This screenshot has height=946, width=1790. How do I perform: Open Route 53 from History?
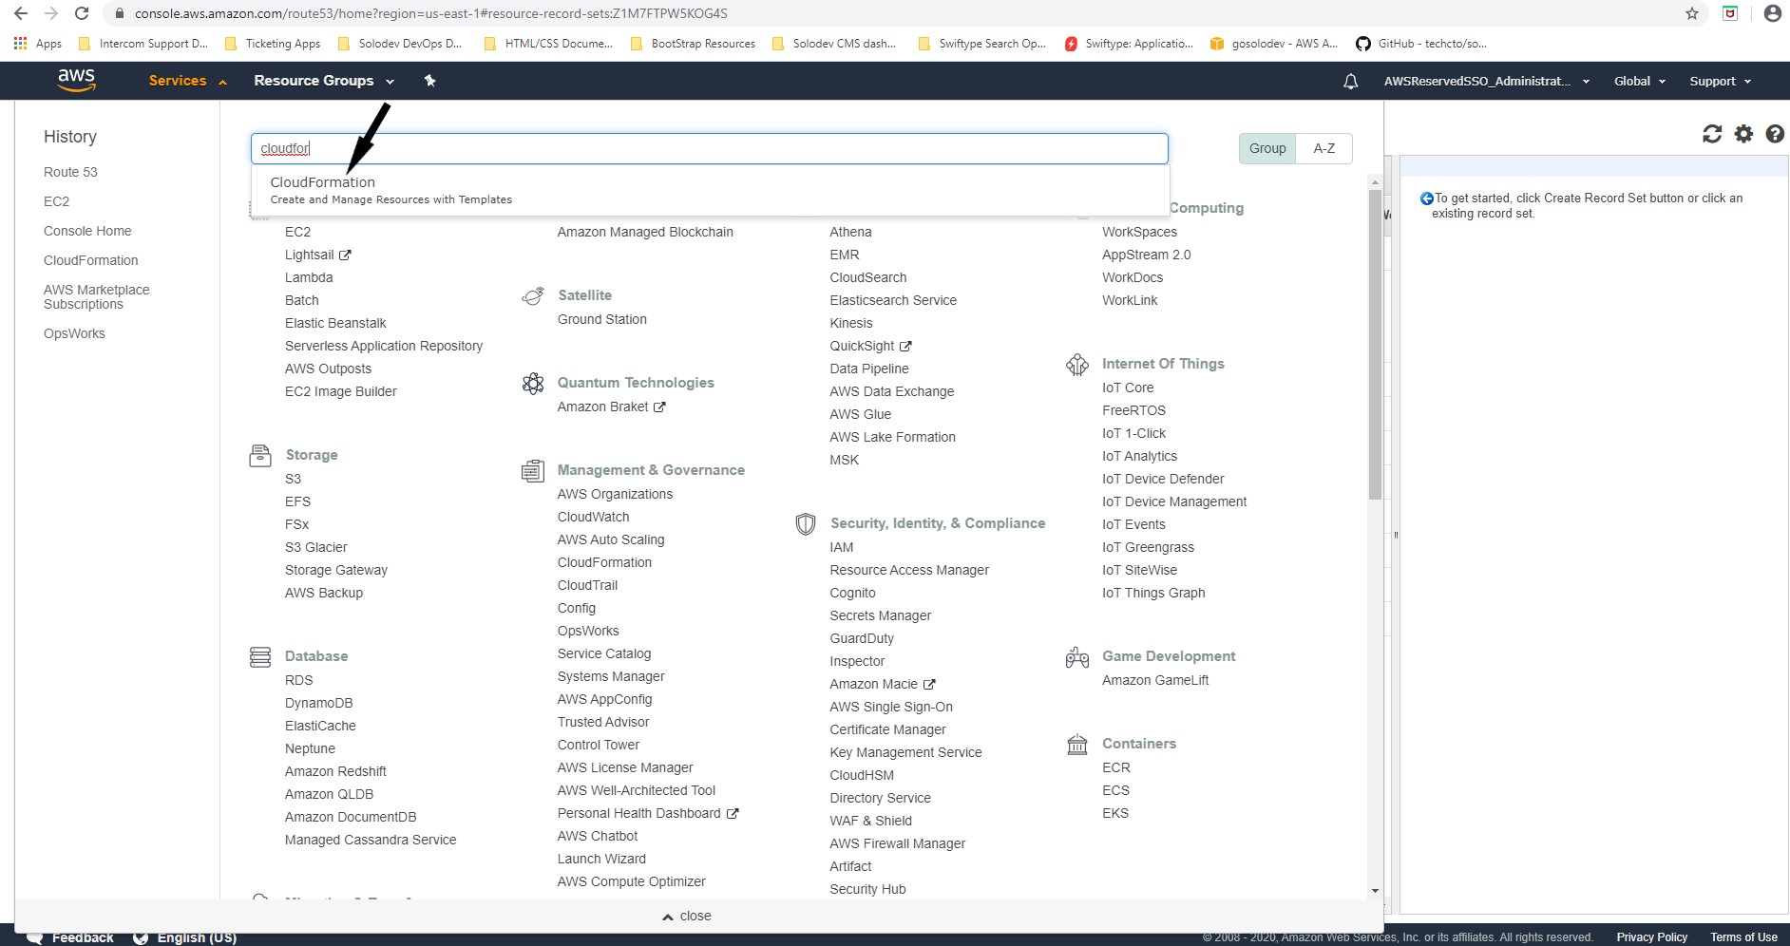pyautogui.click(x=70, y=172)
